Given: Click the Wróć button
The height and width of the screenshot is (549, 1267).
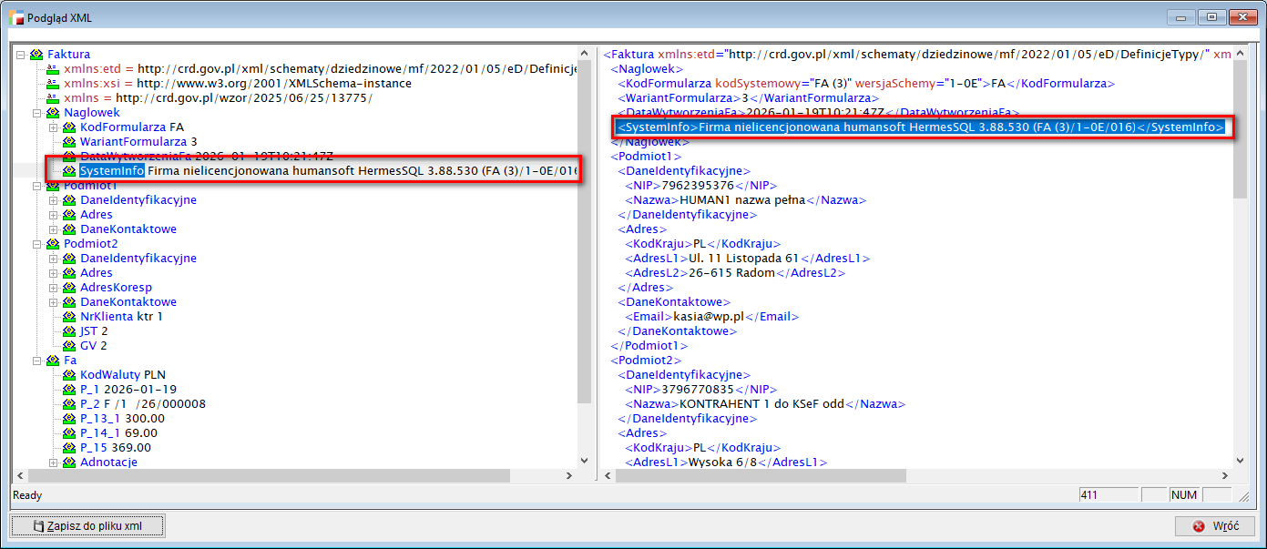Looking at the screenshot, I should coord(1214,526).
